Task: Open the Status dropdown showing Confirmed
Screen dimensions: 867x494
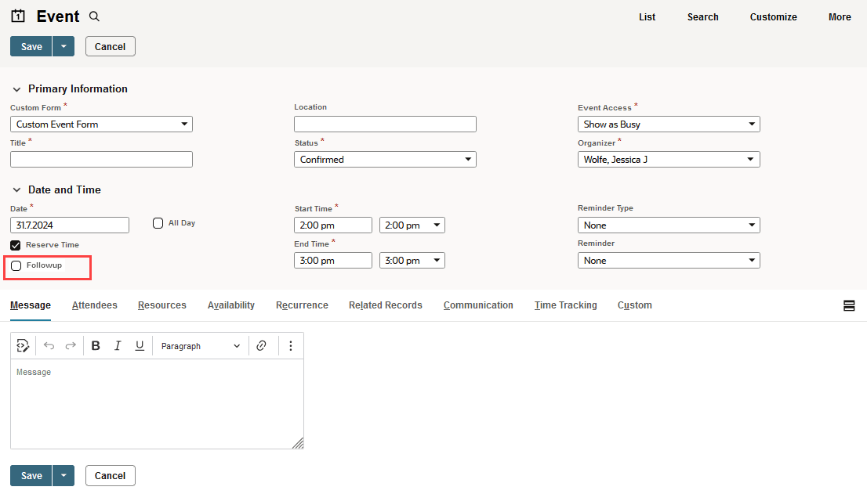Action: point(385,160)
